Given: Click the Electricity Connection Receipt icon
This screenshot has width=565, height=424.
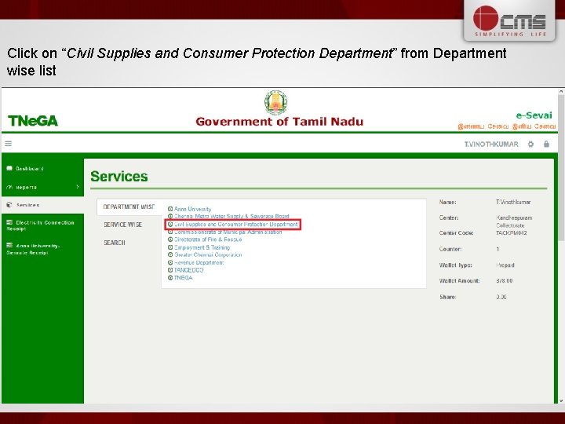Looking at the screenshot, I should (x=9, y=222).
